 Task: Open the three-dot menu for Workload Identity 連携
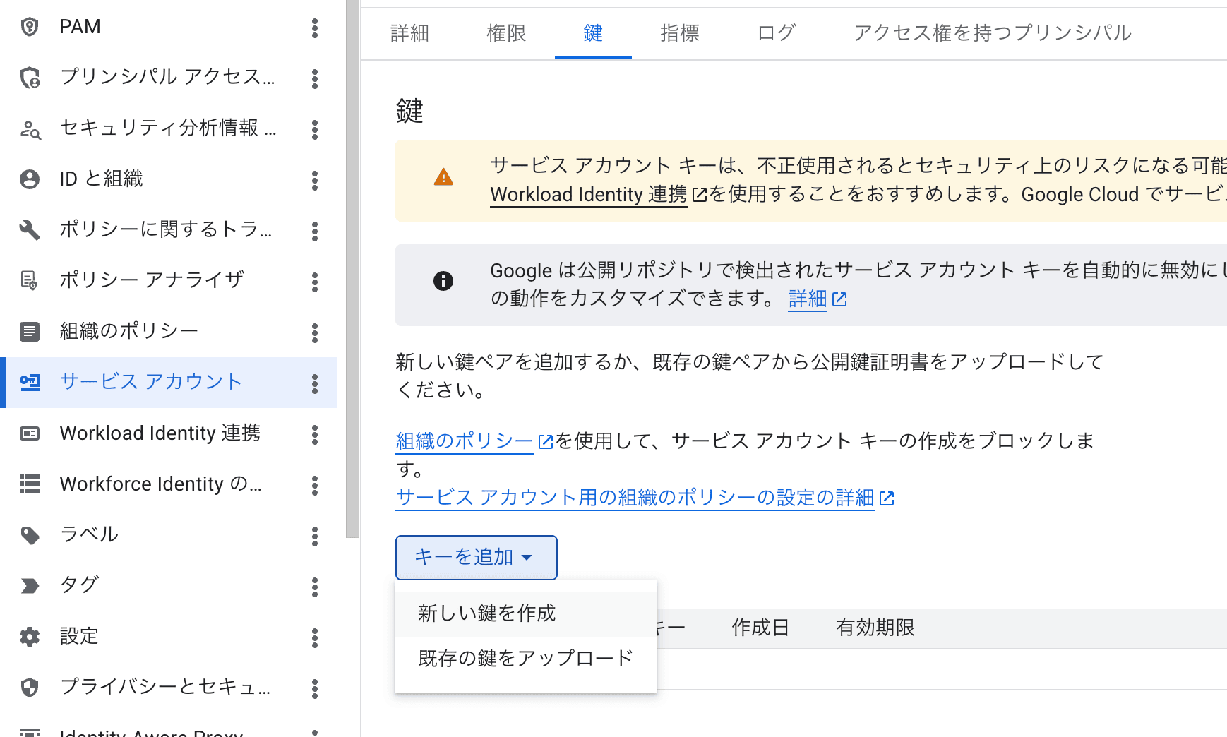(x=315, y=435)
